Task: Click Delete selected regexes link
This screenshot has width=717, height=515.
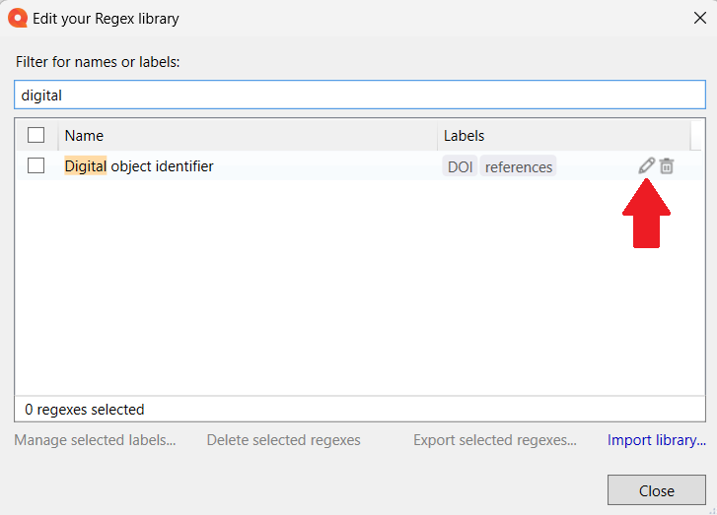Action: [283, 440]
